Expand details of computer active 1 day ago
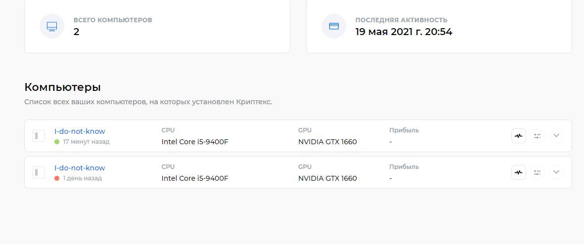The width and height of the screenshot is (584, 244). tap(556, 172)
